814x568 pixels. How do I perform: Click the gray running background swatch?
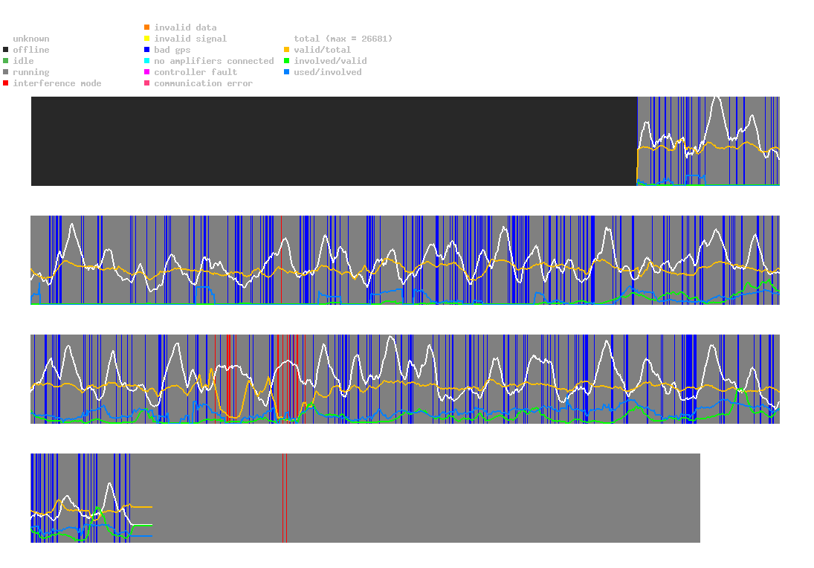tap(6, 72)
